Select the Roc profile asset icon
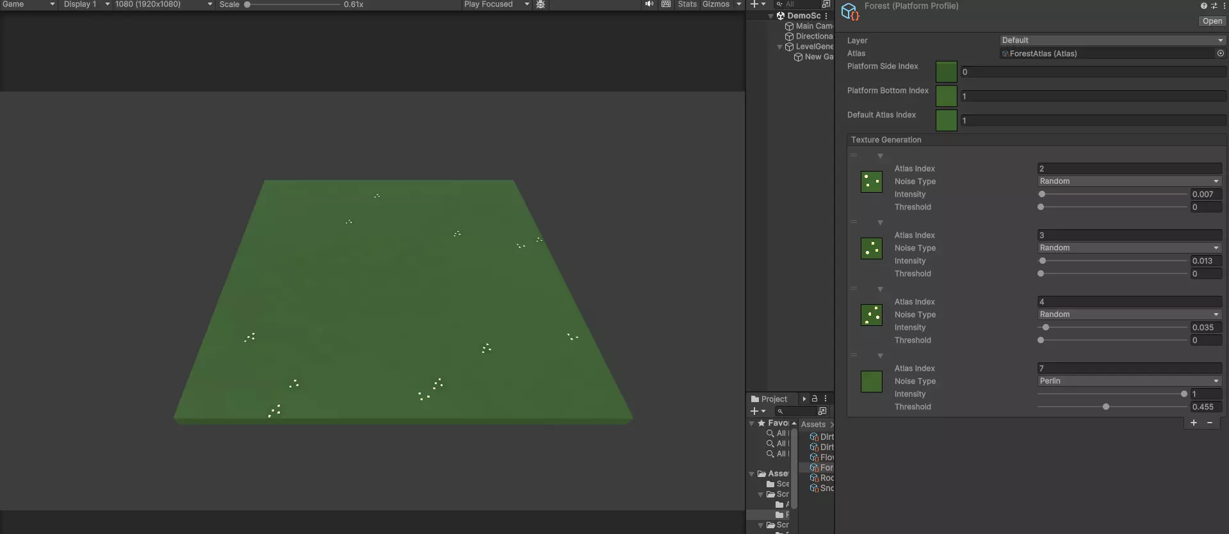Image resolution: width=1229 pixels, height=534 pixels. pos(814,478)
